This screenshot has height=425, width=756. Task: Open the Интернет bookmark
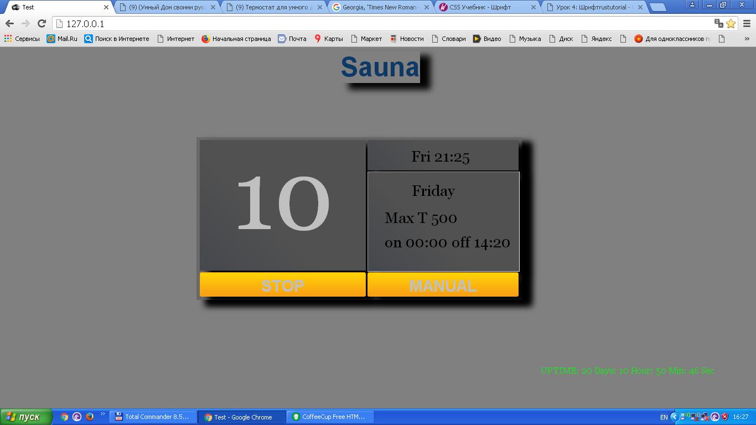[x=175, y=39]
